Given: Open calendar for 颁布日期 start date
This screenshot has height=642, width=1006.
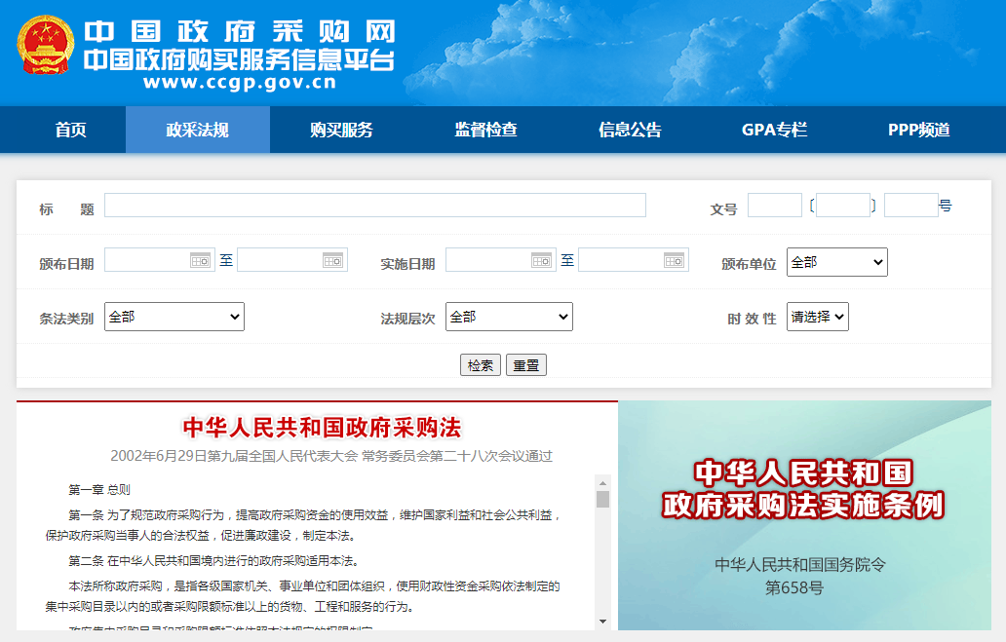Looking at the screenshot, I should coord(200,260).
